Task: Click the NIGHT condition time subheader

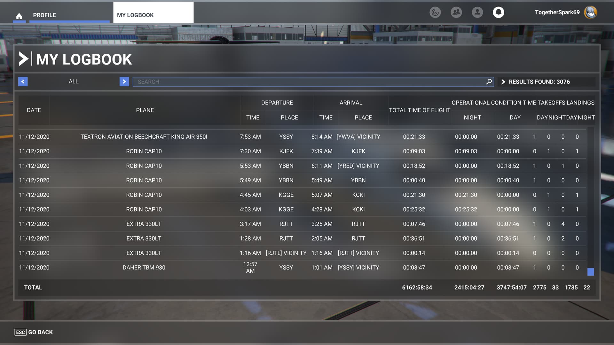Action: click(472, 118)
